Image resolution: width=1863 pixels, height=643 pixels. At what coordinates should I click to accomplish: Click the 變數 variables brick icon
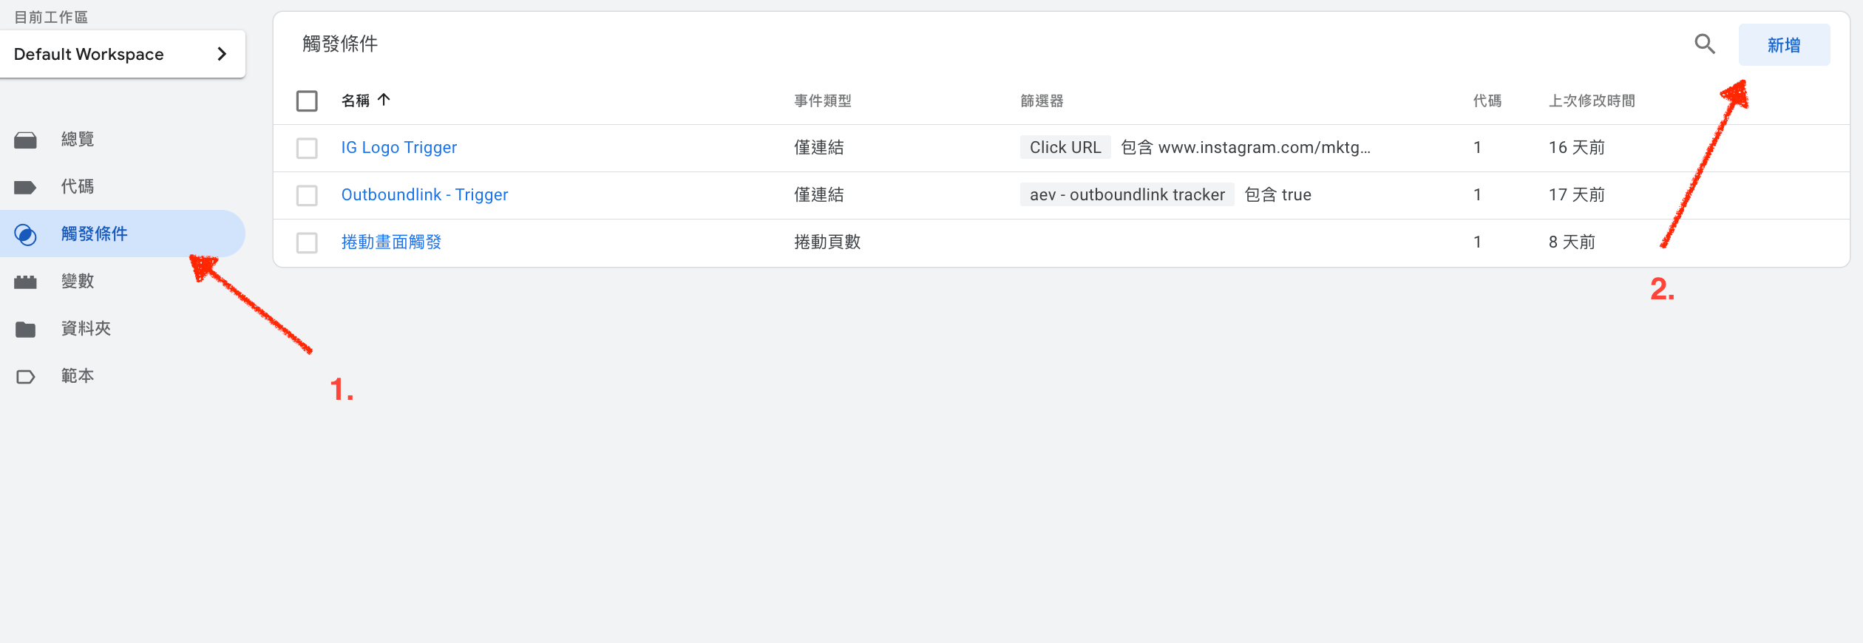pos(25,282)
